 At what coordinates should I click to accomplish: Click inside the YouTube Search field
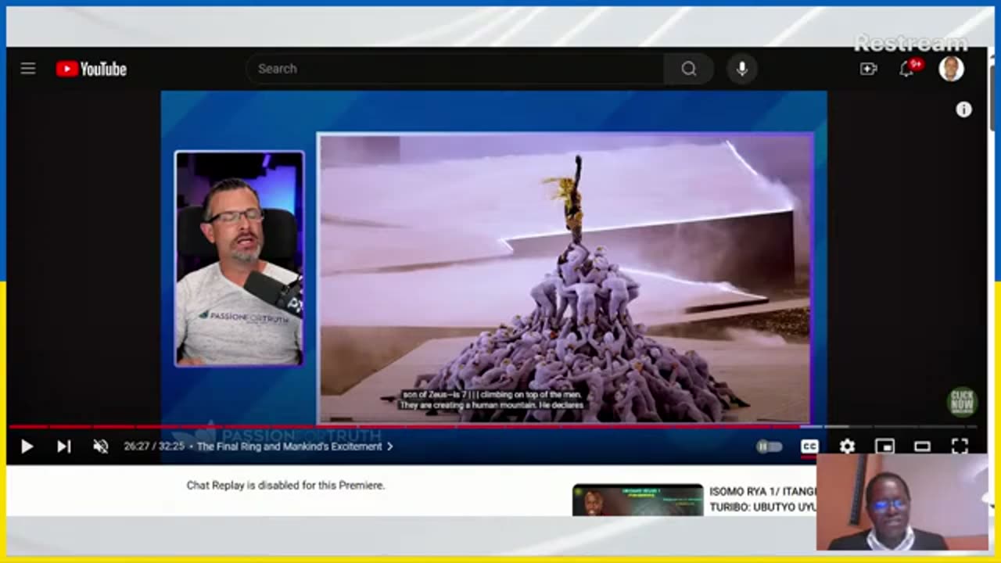tap(455, 69)
